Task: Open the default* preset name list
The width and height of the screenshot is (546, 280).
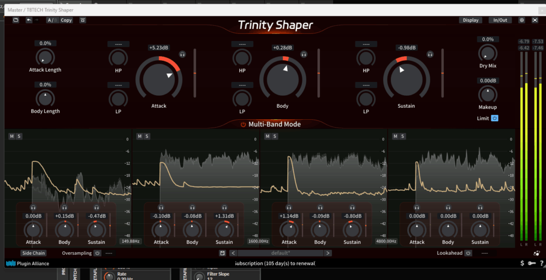Action: [x=281, y=253]
